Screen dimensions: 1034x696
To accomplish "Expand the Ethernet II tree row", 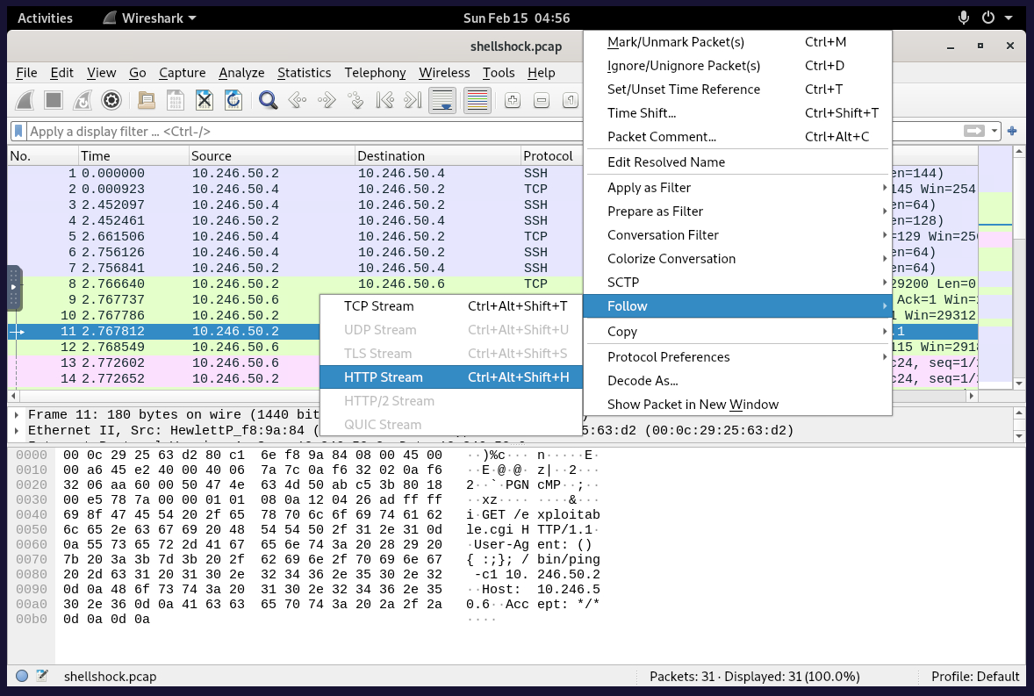I will coord(18,431).
